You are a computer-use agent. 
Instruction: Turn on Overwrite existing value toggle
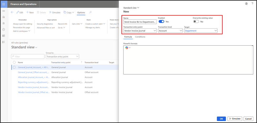tap(196, 22)
